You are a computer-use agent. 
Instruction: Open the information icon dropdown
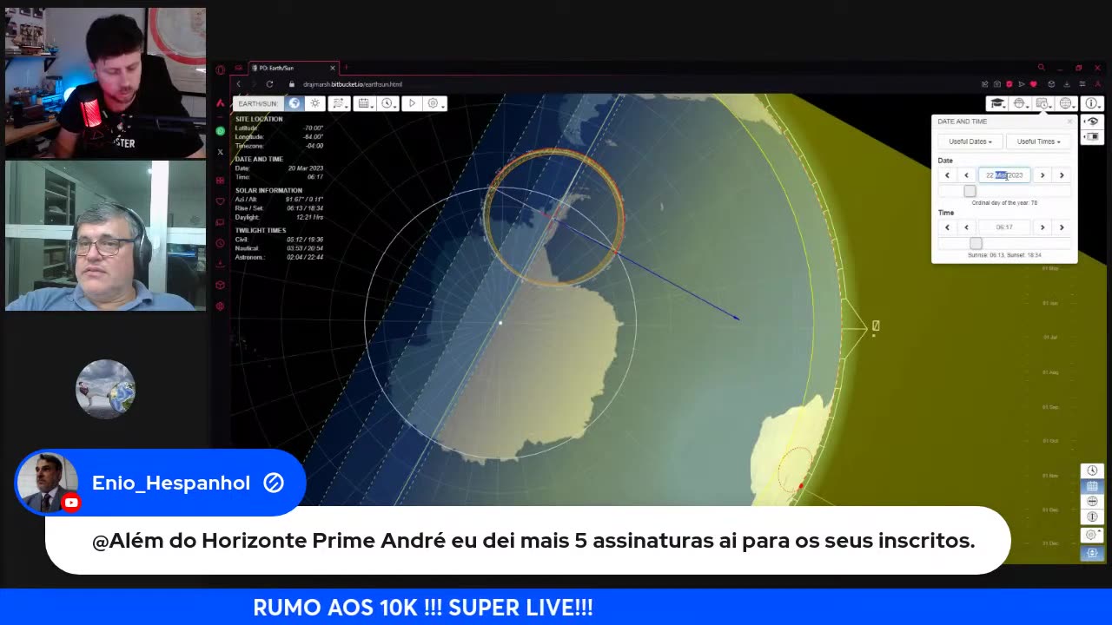tap(1092, 103)
